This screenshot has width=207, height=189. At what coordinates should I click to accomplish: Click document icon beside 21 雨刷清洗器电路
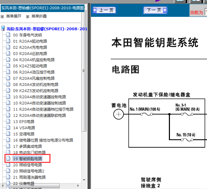point(8,177)
